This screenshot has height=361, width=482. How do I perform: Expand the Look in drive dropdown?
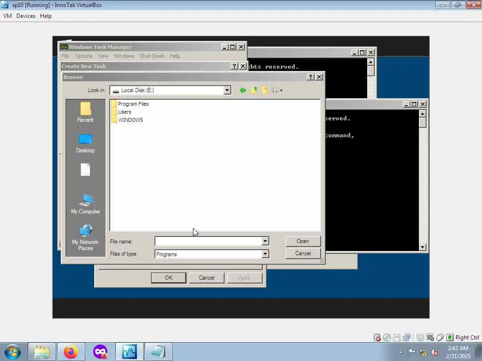click(x=227, y=90)
